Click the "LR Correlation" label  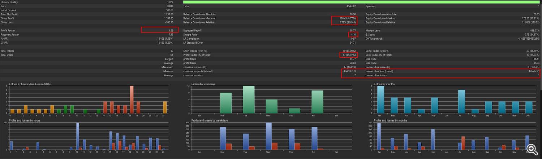pyautogui.click(x=190, y=39)
